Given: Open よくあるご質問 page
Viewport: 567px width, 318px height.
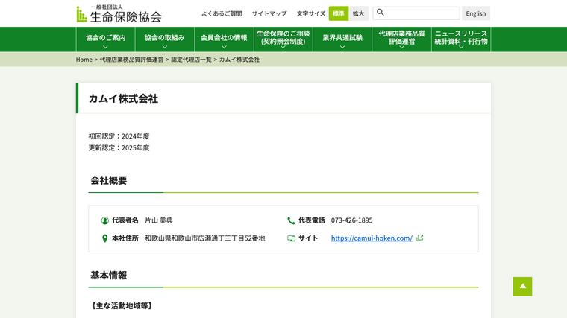Looking at the screenshot, I should coord(222,13).
